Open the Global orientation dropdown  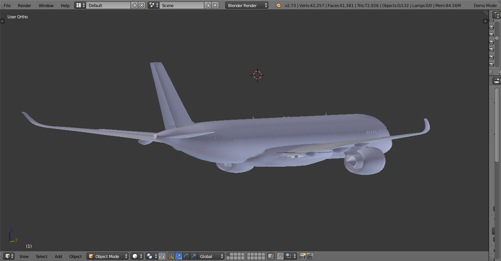[x=211, y=256]
